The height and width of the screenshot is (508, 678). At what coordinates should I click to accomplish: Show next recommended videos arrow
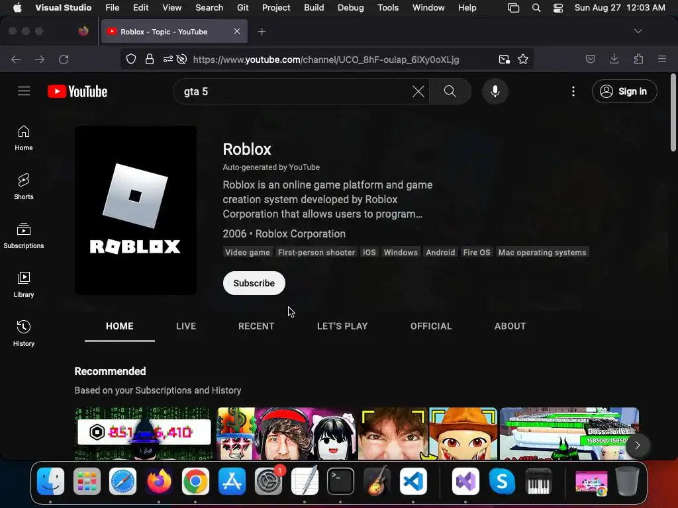[638, 445]
